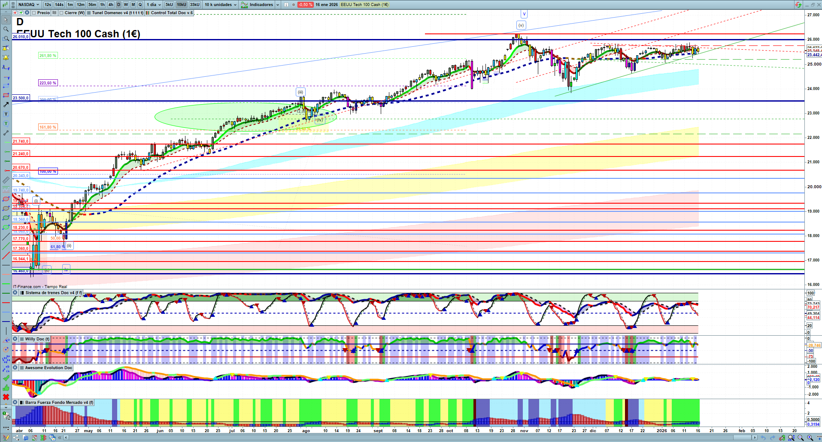The image size is (822, 442).
Task: Select the magnifier zoom tool
Action: [x=6, y=29]
